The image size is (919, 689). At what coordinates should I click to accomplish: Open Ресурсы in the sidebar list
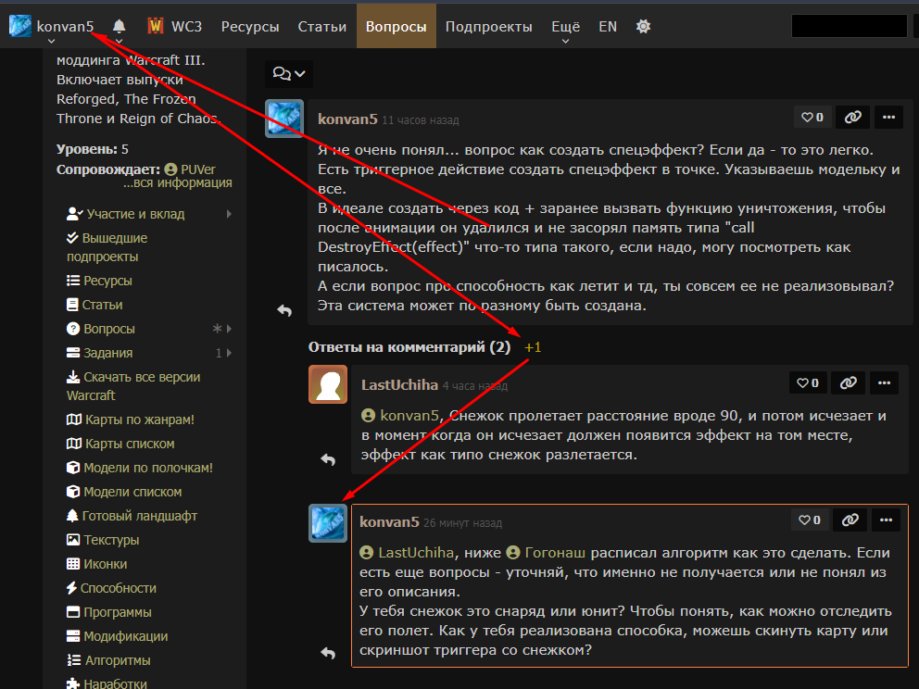click(107, 281)
